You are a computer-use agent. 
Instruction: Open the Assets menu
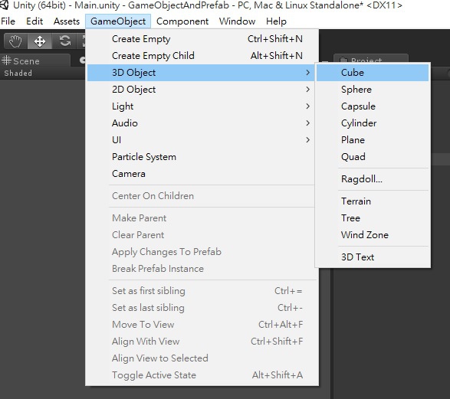click(x=67, y=21)
